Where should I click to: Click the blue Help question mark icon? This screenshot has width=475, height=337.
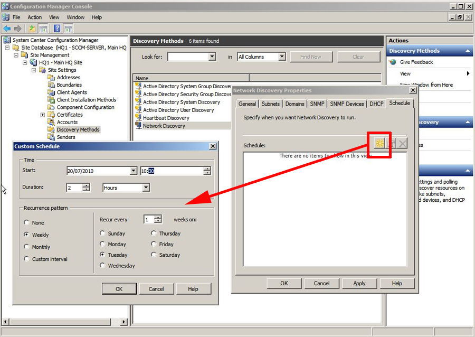[x=57, y=29]
